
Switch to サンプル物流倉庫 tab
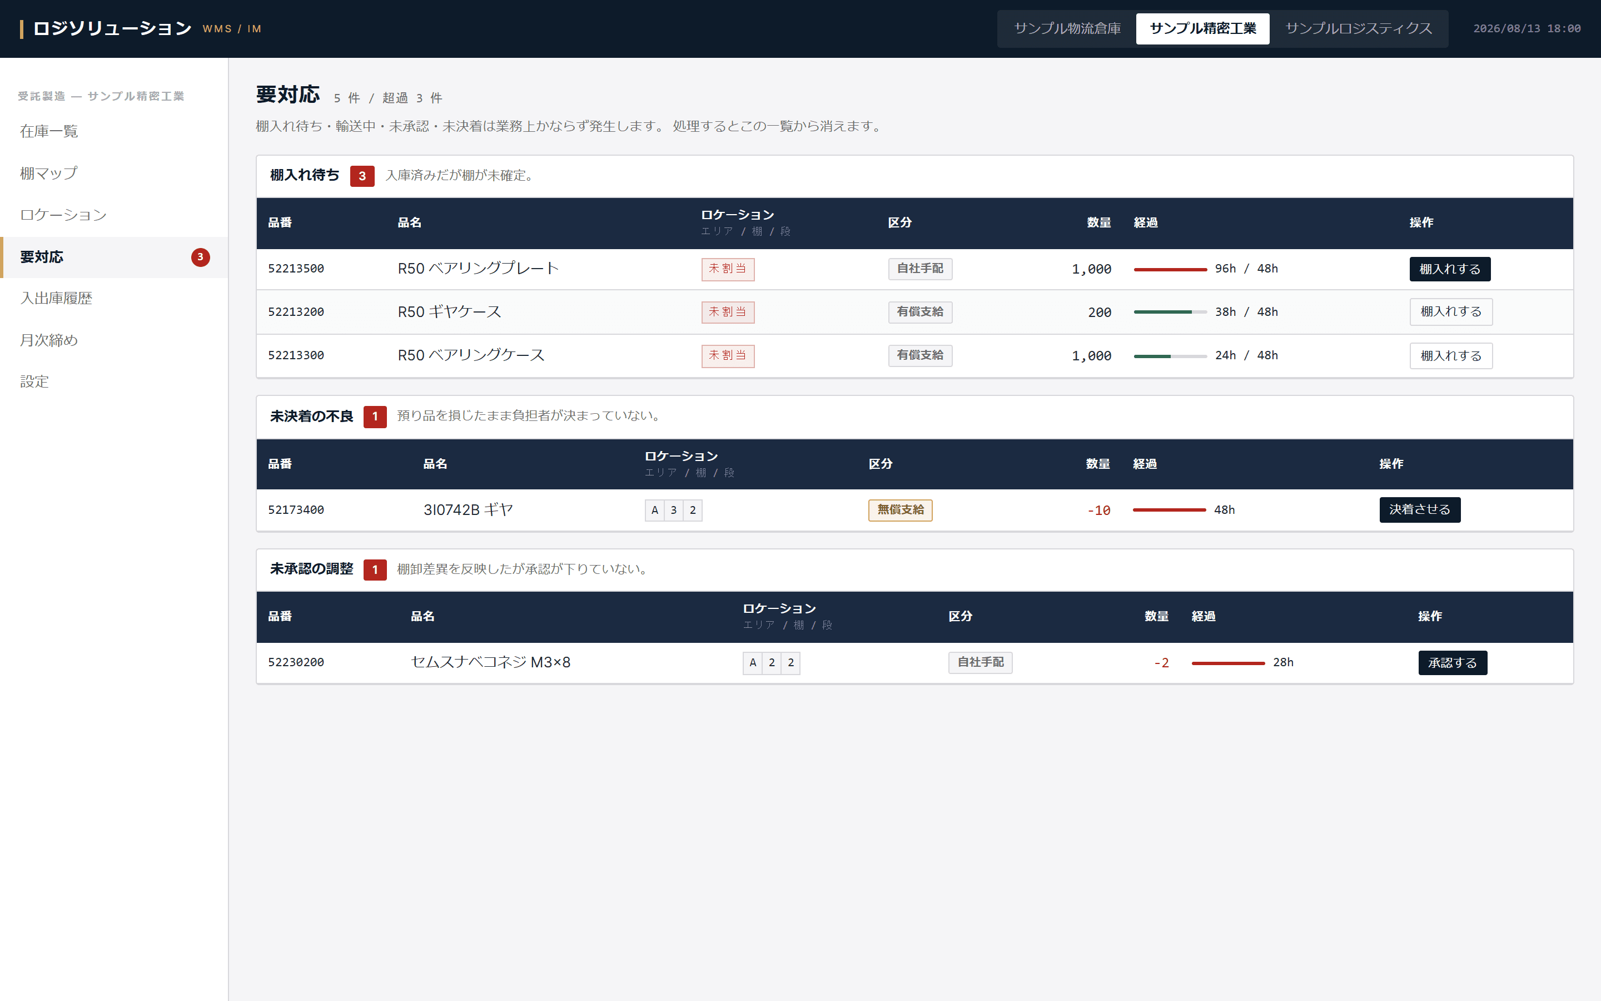pos(1067,28)
